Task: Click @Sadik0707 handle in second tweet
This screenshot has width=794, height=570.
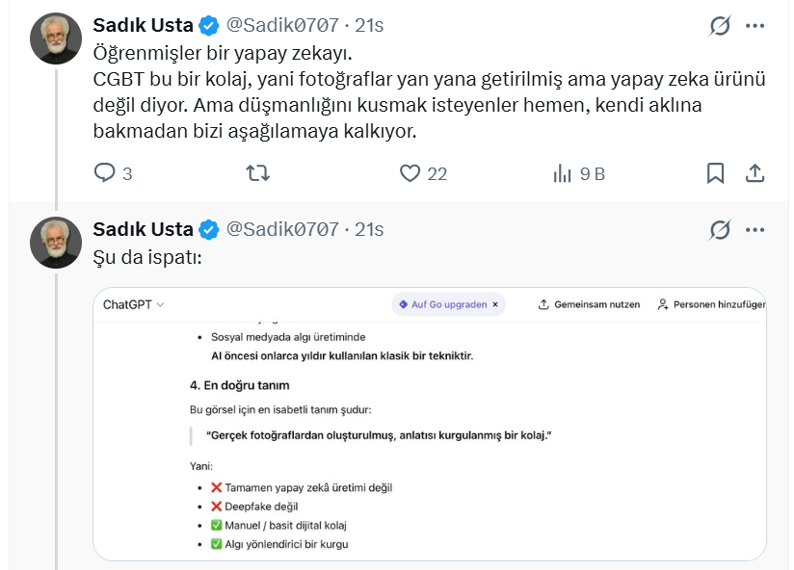Action: [282, 229]
